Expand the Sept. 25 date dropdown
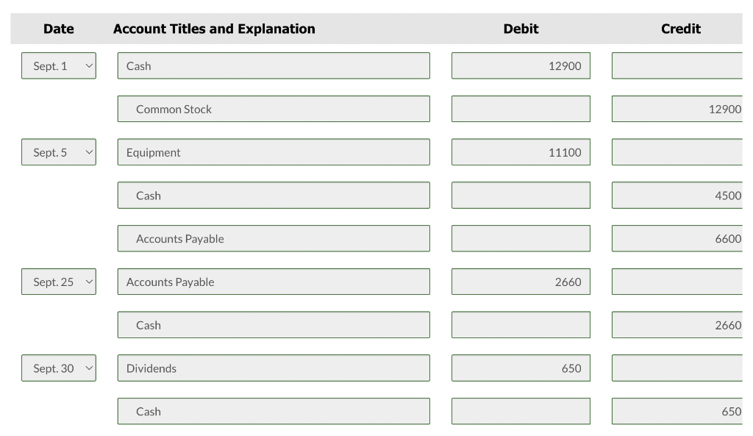 (59, 282)
